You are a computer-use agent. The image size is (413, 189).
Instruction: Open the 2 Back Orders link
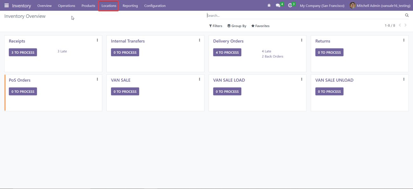pyautogui.click(x=272, y=57)
